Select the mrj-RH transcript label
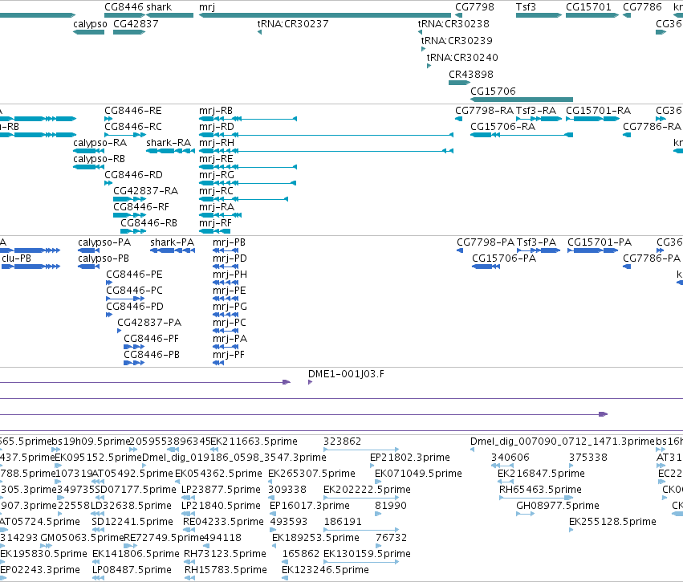 [217, 143]
